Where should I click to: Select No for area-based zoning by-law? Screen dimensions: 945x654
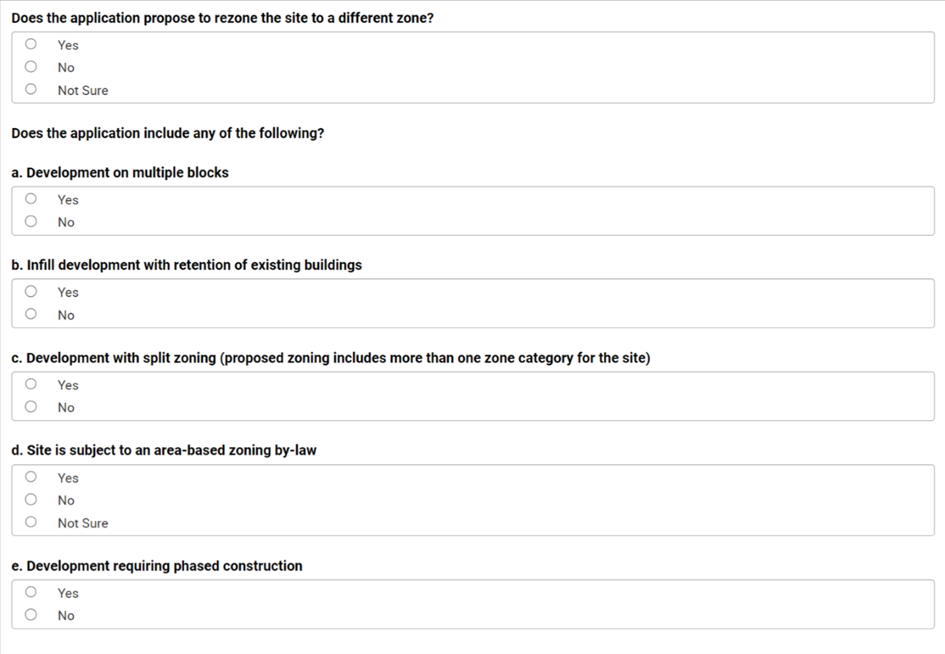pos(31,499)
